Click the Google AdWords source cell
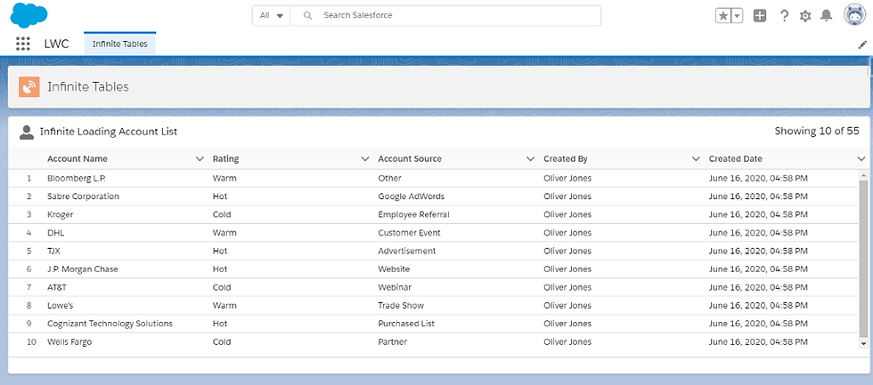The height and width of the screenshot is (385, 873). click(x=412, y=197)
